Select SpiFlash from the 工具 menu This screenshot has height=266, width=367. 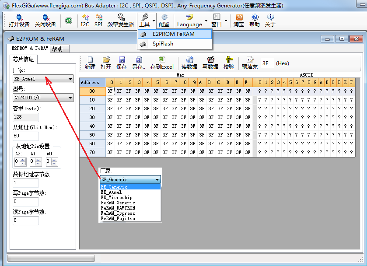[163, 44]
